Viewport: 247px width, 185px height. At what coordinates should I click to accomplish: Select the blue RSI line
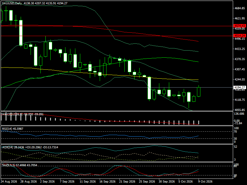point(100,136)
